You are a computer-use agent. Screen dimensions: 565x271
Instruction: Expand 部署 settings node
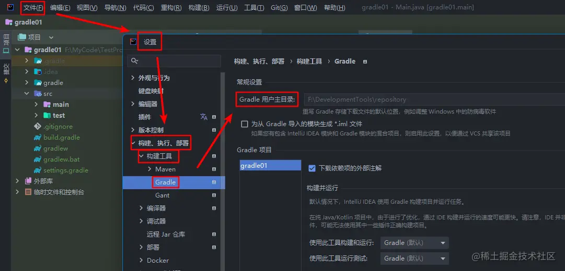(141, 247)
